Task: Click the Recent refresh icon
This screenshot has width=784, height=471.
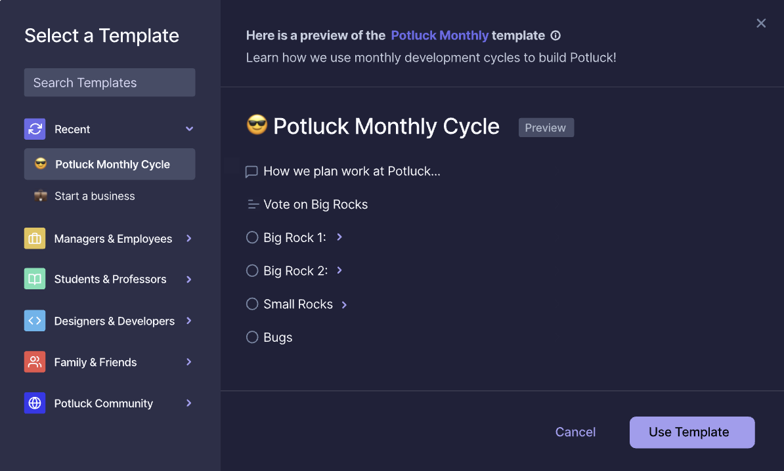Action: point(35,129)
